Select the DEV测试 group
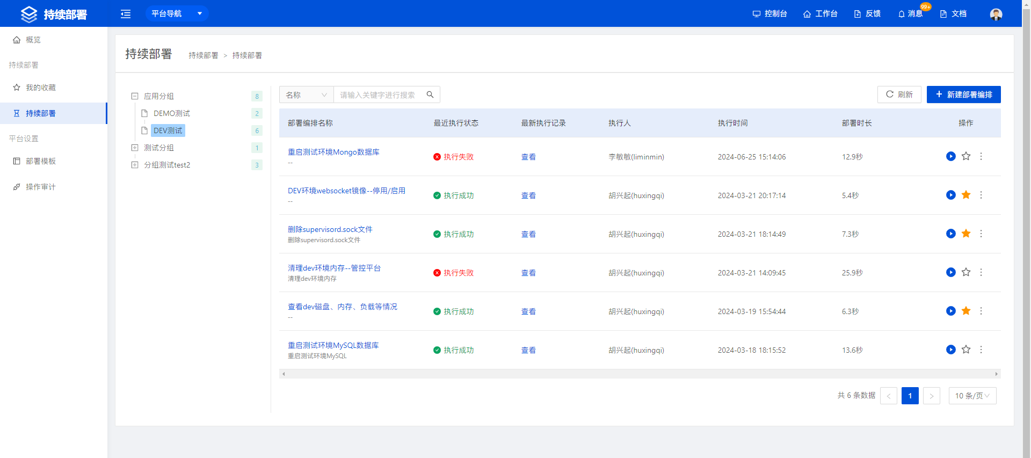This screenshot has width=1031, height=458. click(168, 130)
